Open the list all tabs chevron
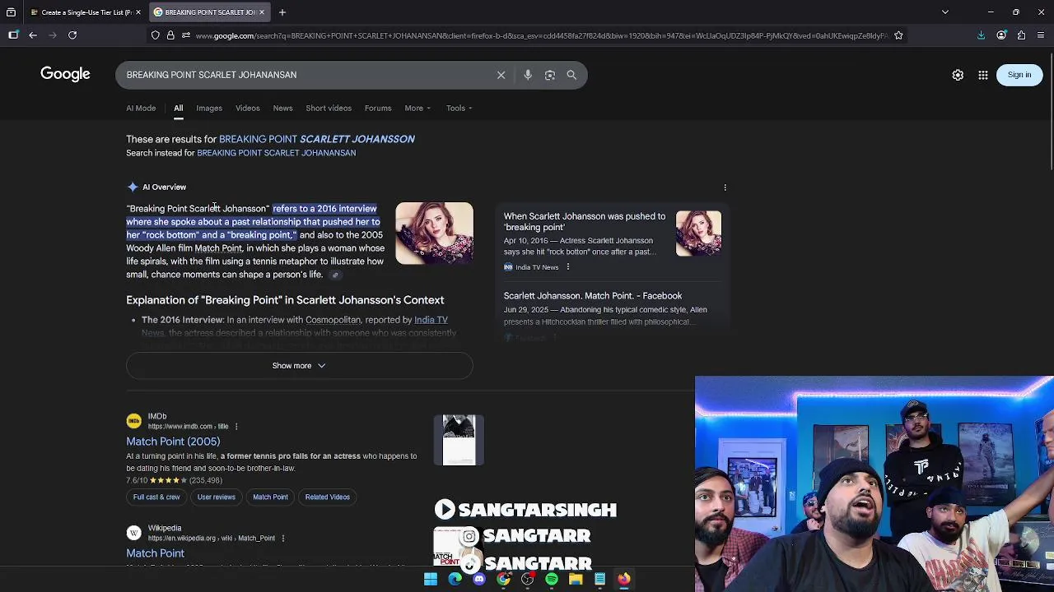 (945, 12)
